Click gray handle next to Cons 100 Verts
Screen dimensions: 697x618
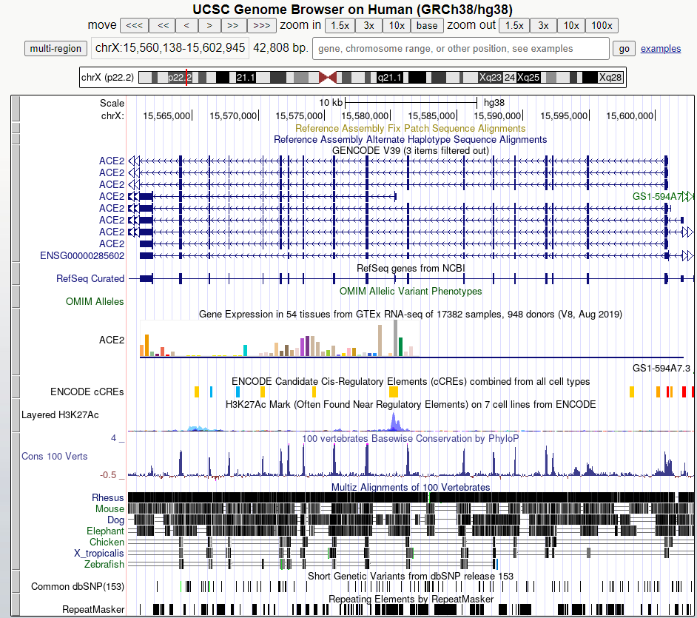tap(15, 456)
